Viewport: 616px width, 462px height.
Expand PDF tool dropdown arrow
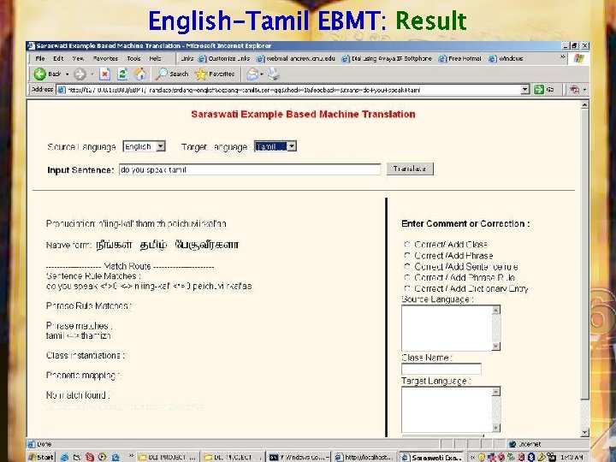[584, 90]
